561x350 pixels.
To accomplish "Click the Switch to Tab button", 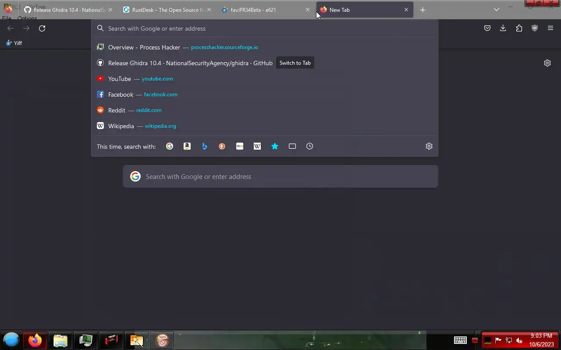I will 295,63.
